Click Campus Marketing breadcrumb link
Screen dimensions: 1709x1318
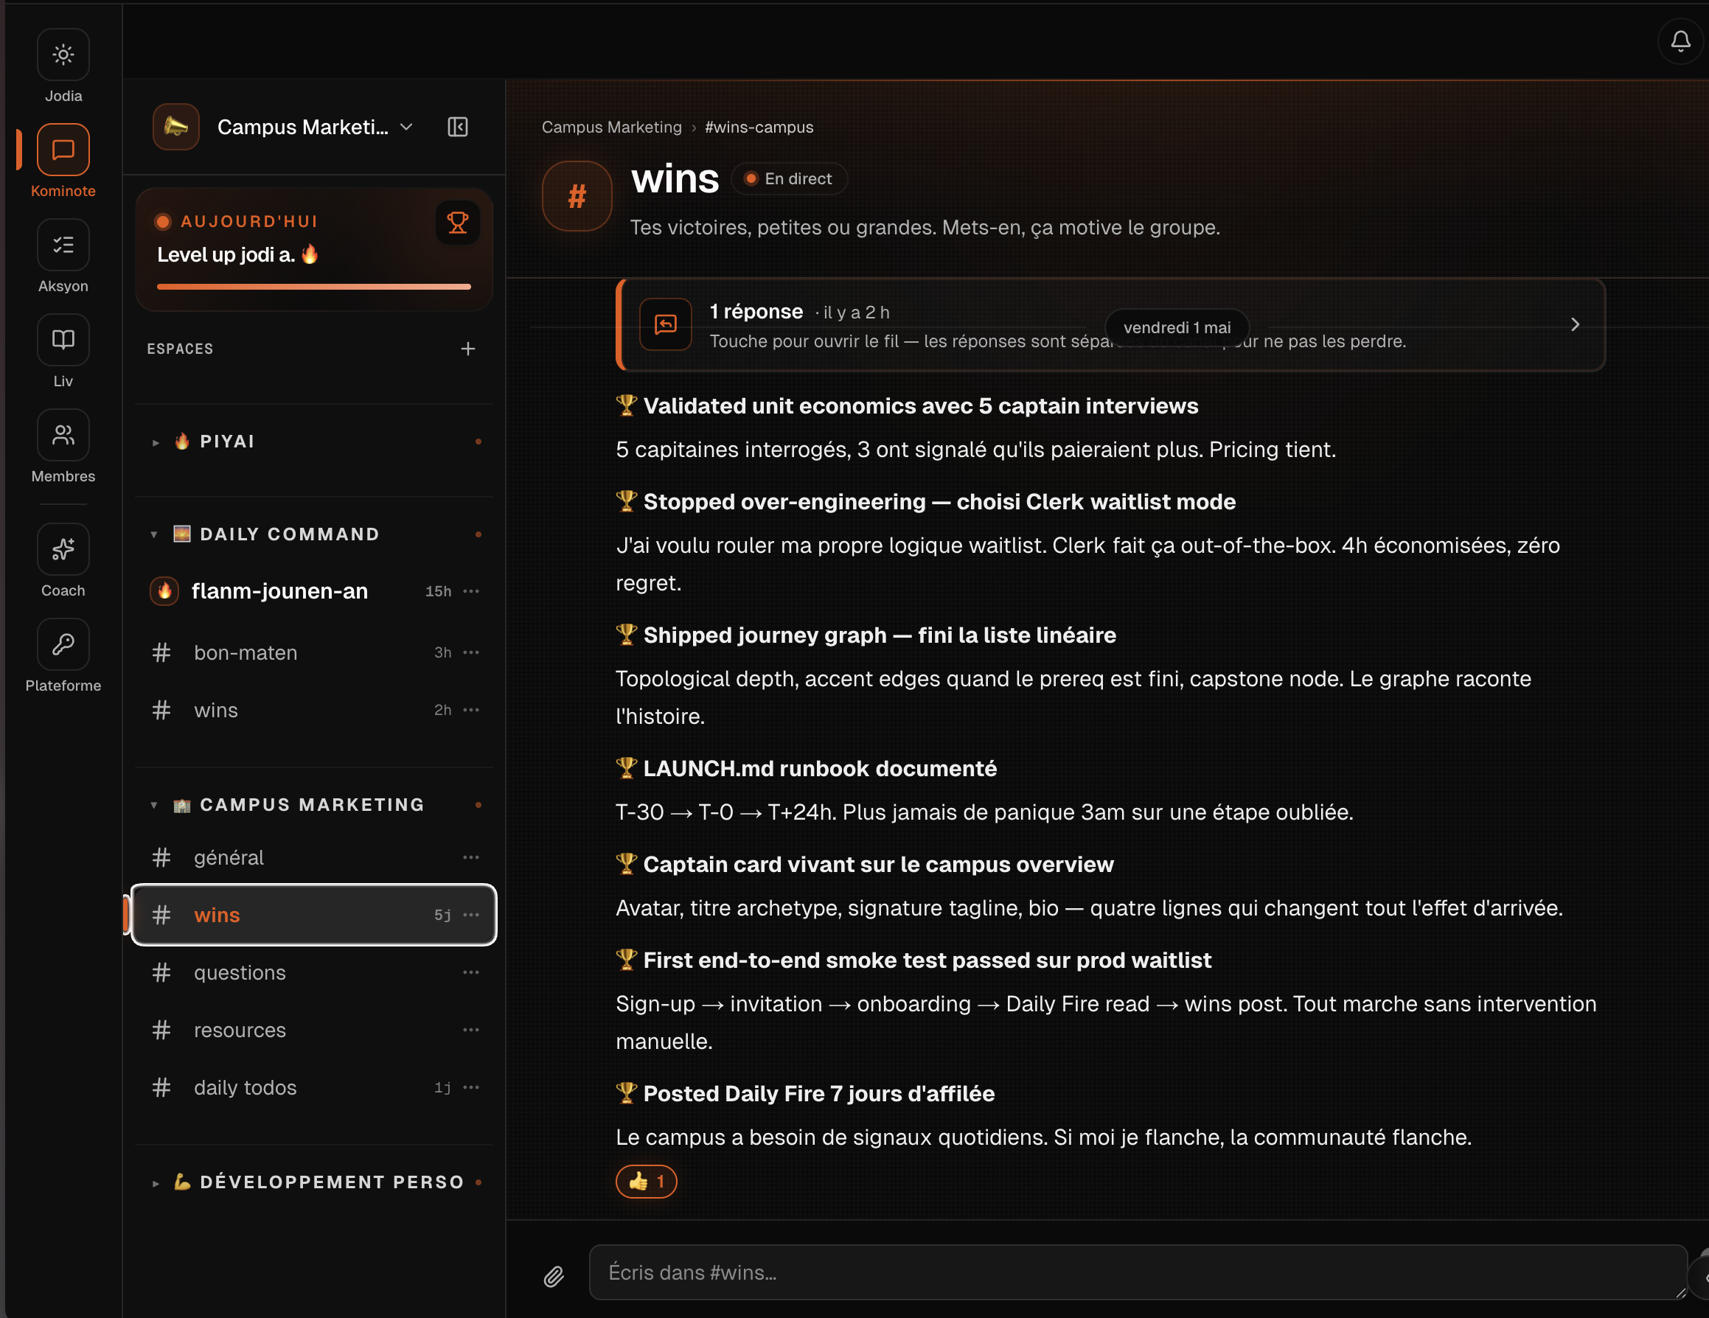(611, 128)
